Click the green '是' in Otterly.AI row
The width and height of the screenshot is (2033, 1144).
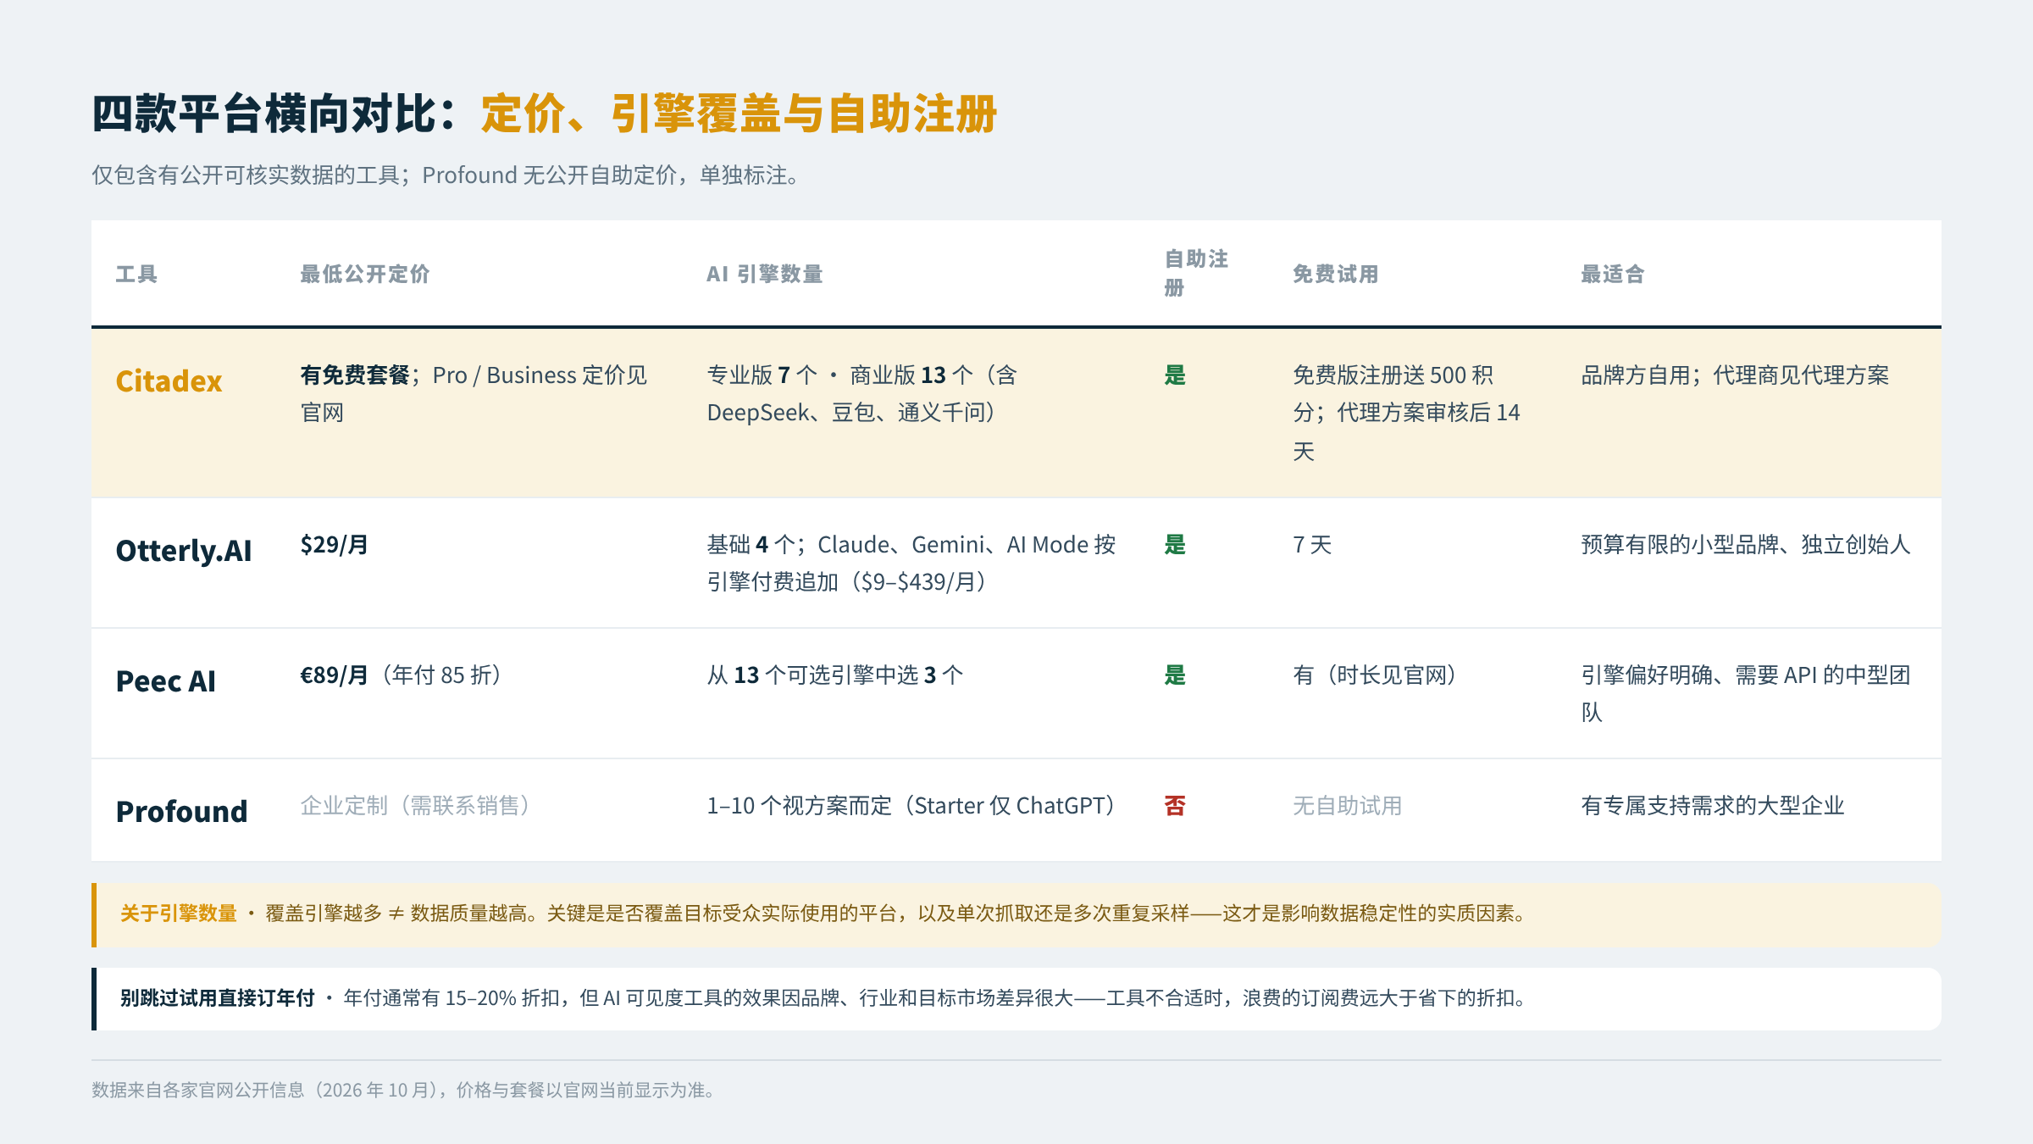1175,544
